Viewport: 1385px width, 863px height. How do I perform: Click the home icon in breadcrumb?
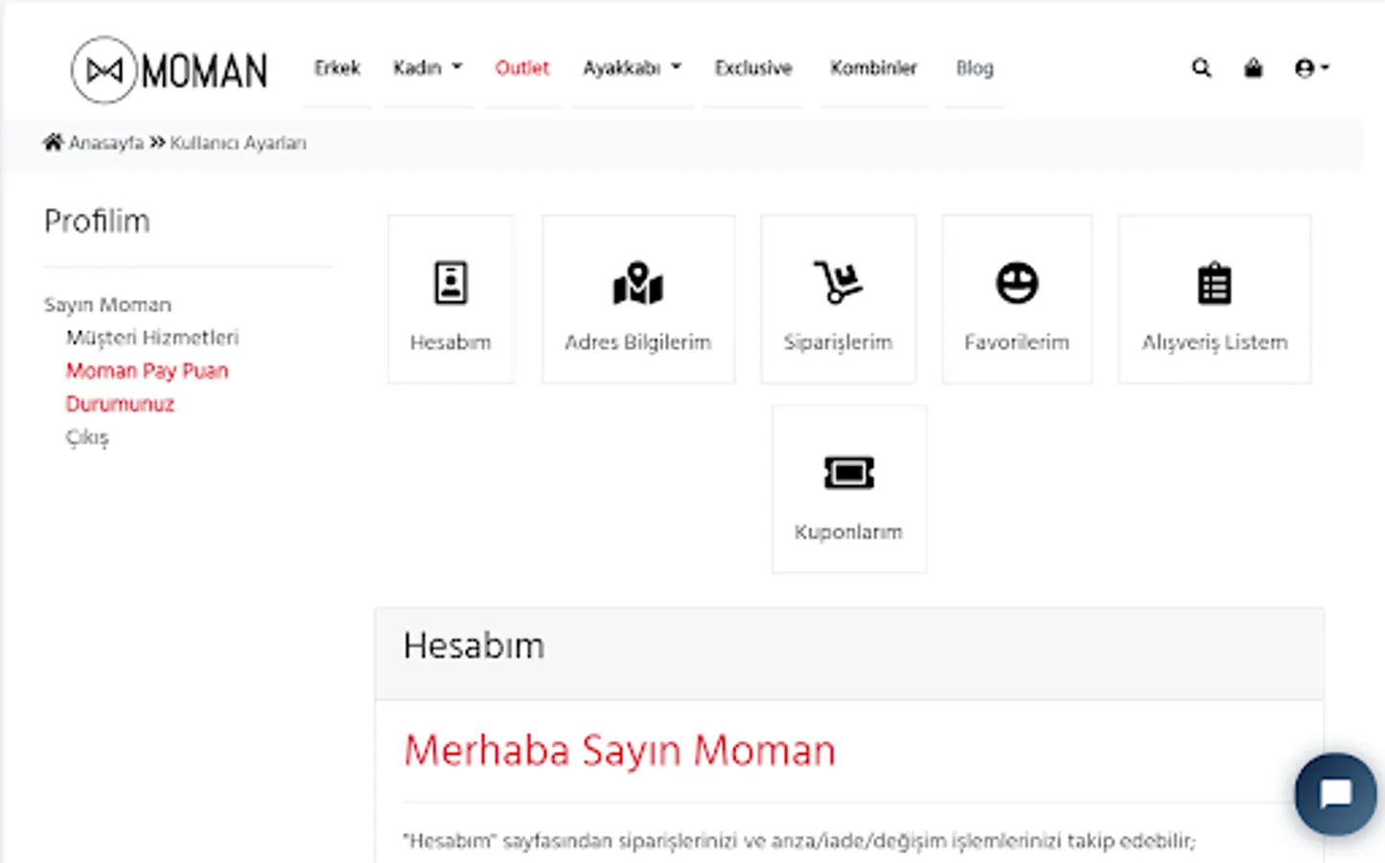click(x=53, y=143)
